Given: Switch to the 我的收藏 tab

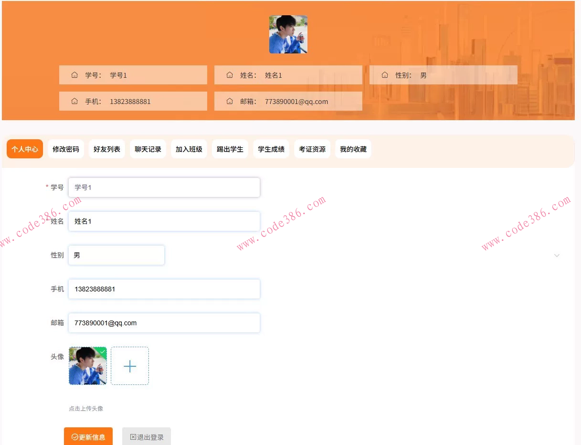Looking at the screenshot, I should 353,149.
